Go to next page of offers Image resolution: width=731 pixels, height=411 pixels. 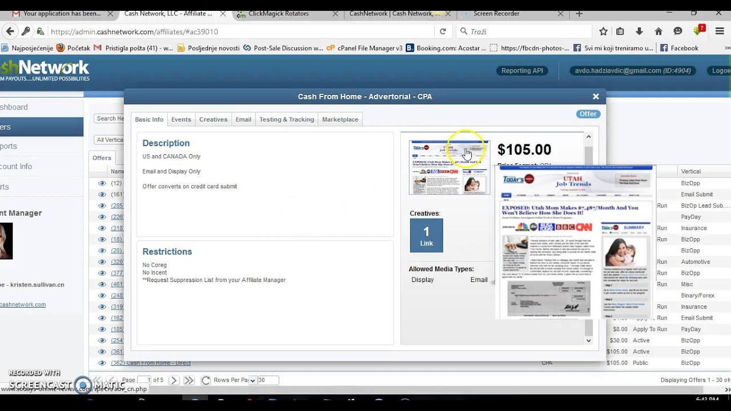174,380
